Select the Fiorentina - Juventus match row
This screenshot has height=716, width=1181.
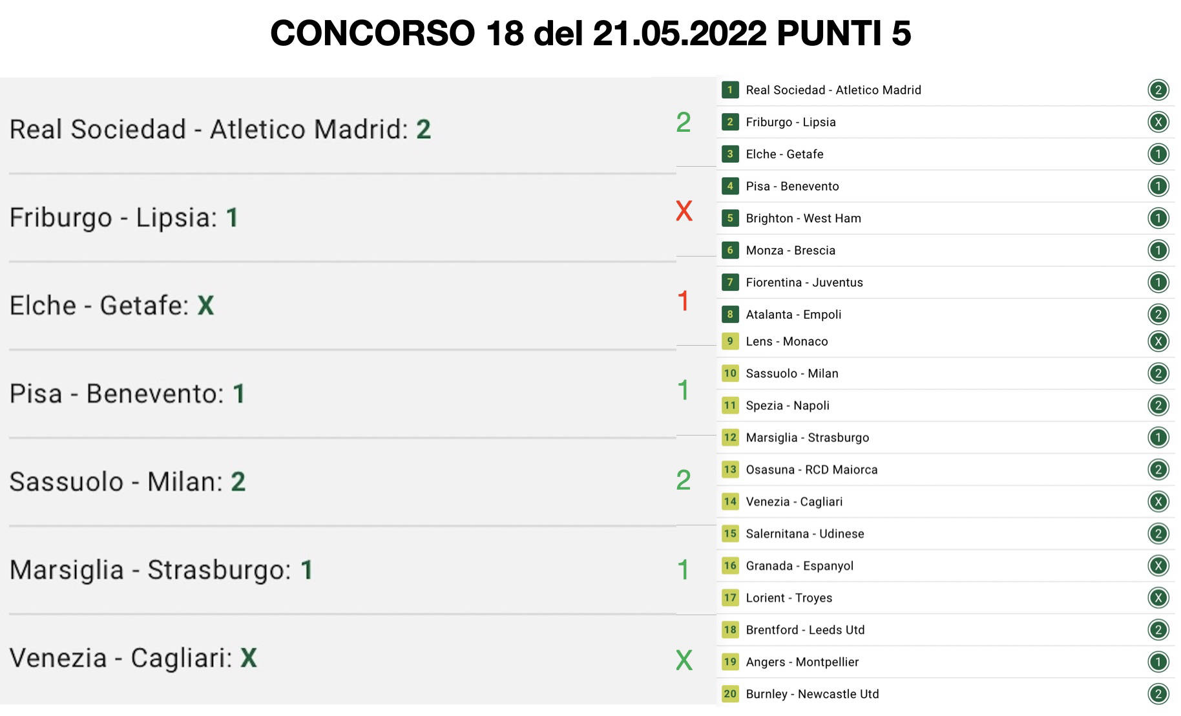[804, 282]
